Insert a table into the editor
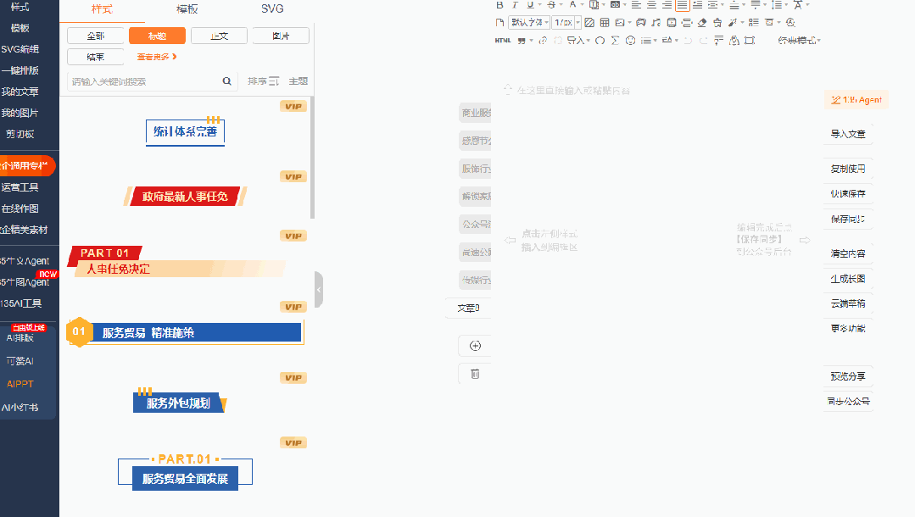This screenshot has width=915, height=517. coord(605,22)
